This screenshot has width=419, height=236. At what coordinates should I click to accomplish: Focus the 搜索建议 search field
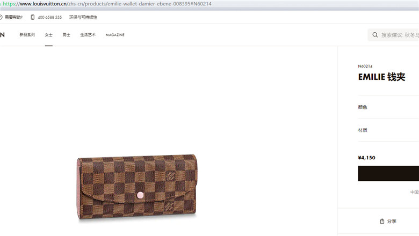pyautogui.click(x=393, y=35)
